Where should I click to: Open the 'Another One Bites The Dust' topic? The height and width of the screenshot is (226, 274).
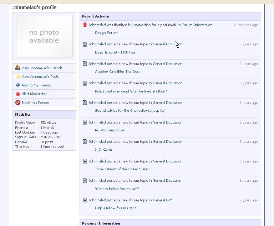(117, 72)
